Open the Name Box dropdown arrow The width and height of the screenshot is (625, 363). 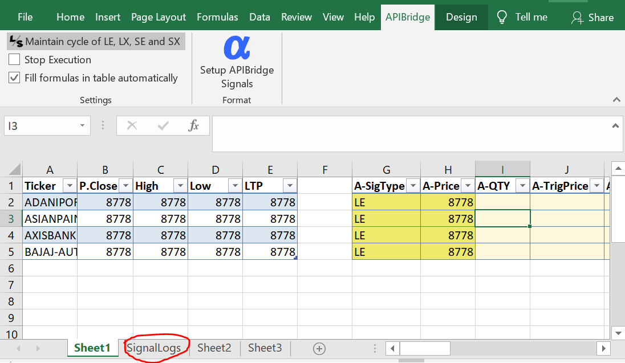[82, 125]
